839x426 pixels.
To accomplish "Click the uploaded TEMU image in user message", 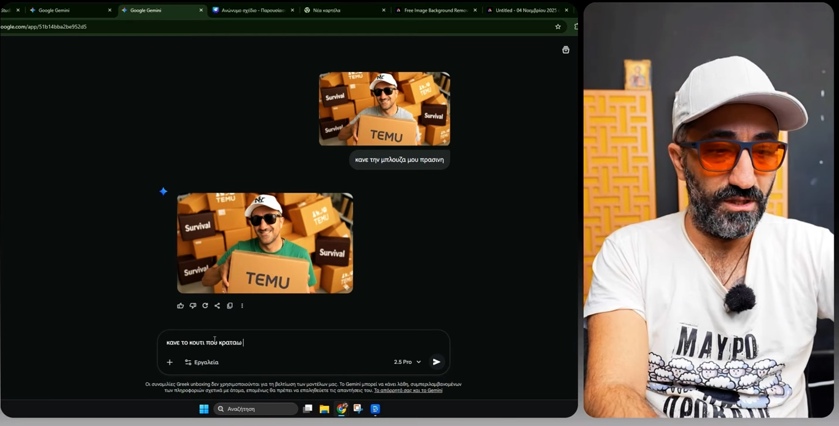I will coord(384,109).
